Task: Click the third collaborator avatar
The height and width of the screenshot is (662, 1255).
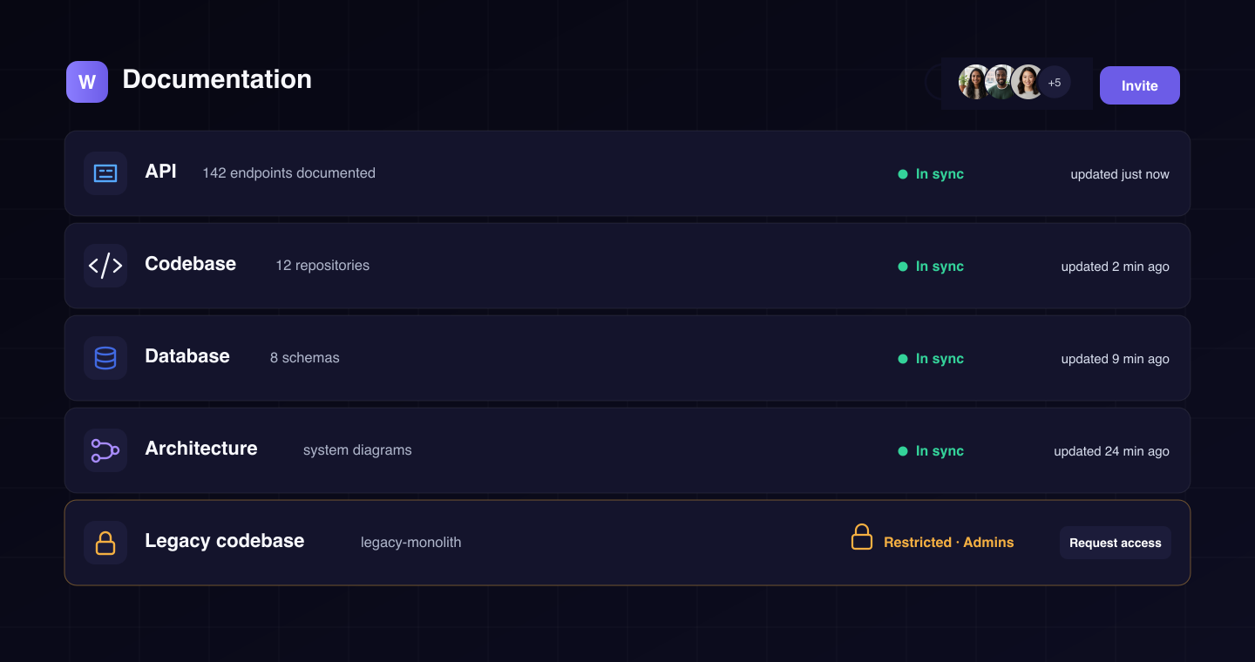Action: click(x=1028, y=82)
